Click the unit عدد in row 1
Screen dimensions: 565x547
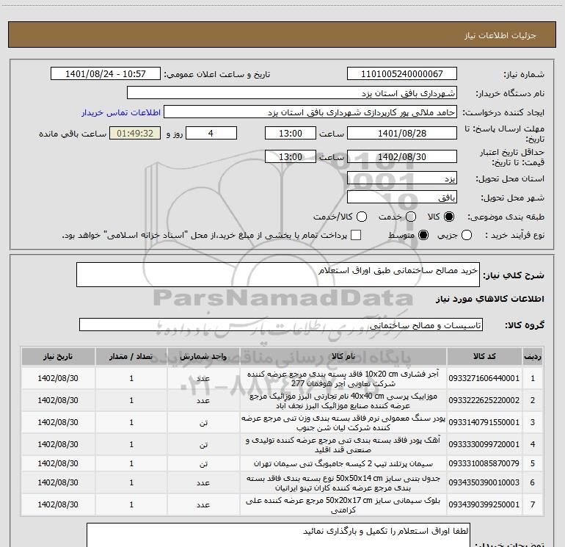pyautogui.click(x=203, y=378)
